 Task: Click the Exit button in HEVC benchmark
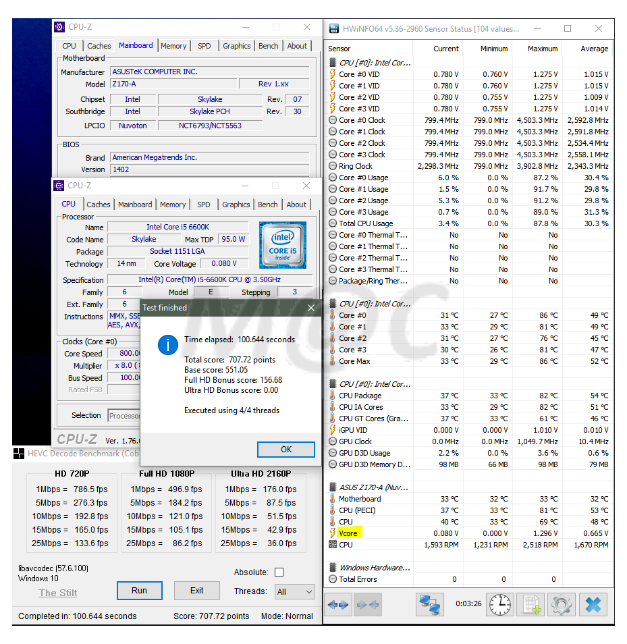pyautogui.click(x=196, y=591)
